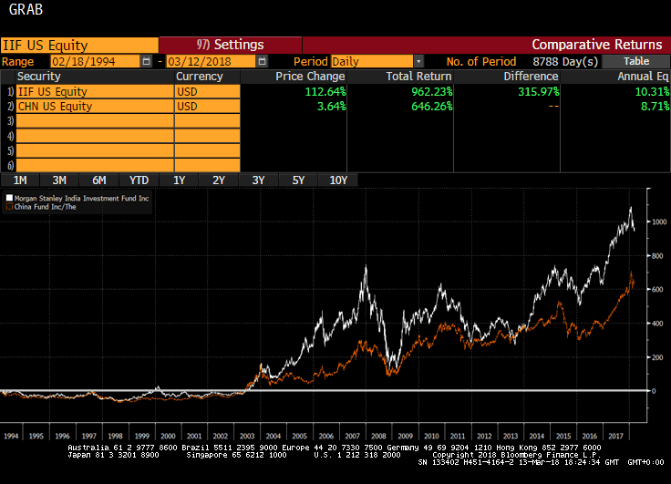The image size is (671, 484).
Task: Select the YTD time range tab
Action: pos(139,180)
